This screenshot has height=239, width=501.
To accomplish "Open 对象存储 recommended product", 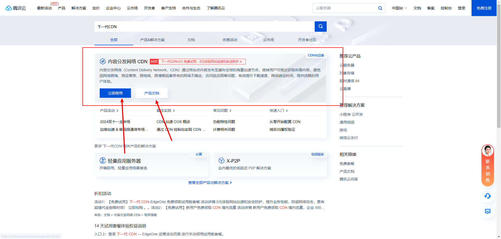I will 347,73.
